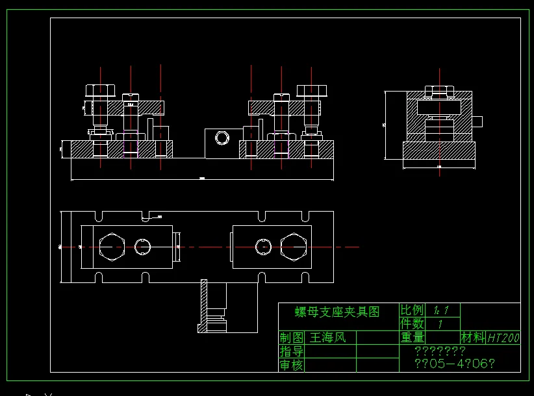This screenshot has height=396, width=534.
Task: Click the scale value 1:1
Action: [x=441, y=310]
